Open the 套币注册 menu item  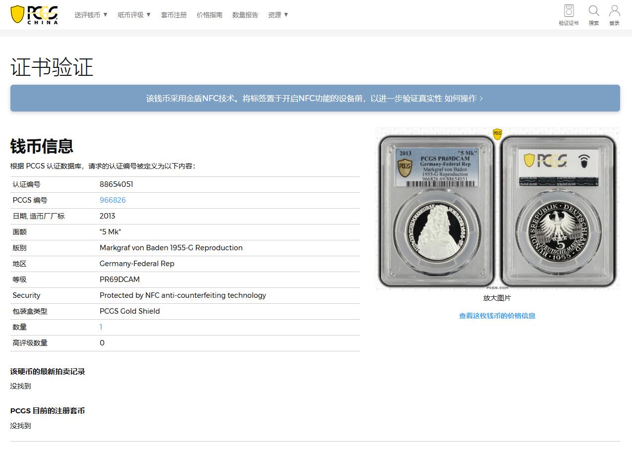pyautogui.click(x=173, y=15)
